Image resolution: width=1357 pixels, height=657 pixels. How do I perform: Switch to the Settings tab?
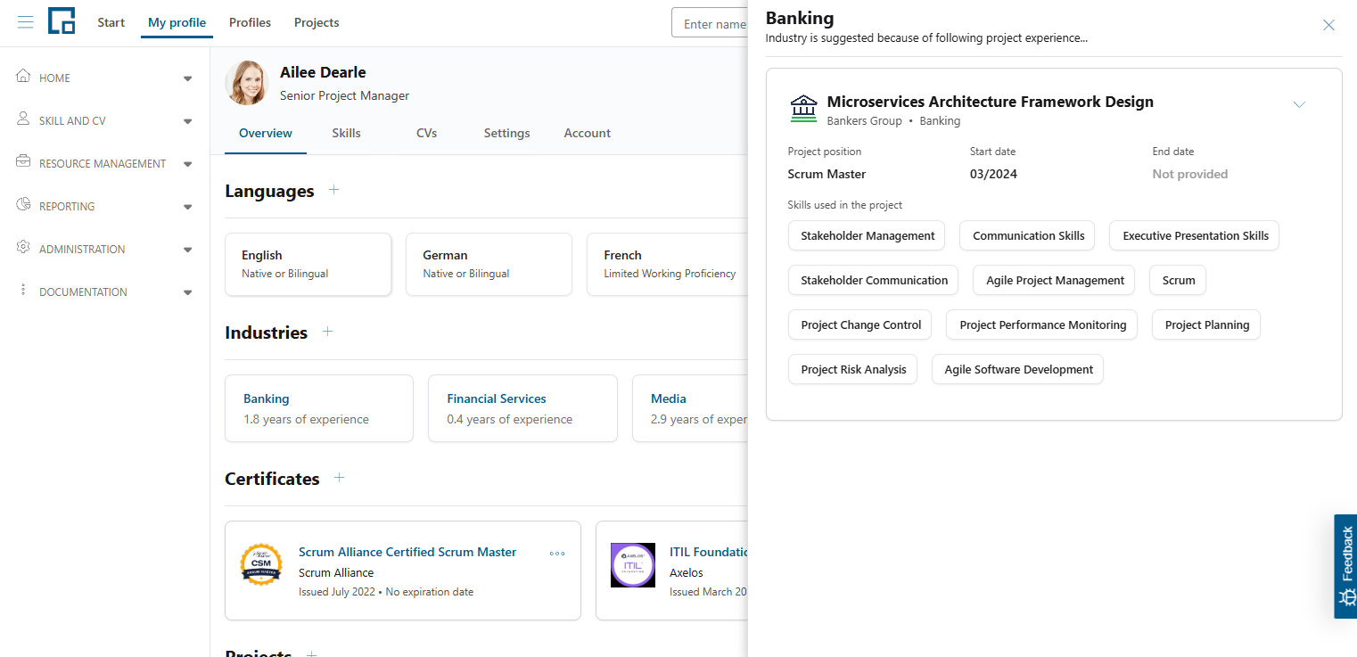(506, 133)
